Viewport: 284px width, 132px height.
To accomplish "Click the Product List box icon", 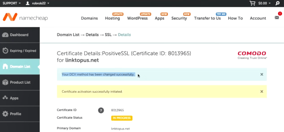I will [x=5, y=82].
